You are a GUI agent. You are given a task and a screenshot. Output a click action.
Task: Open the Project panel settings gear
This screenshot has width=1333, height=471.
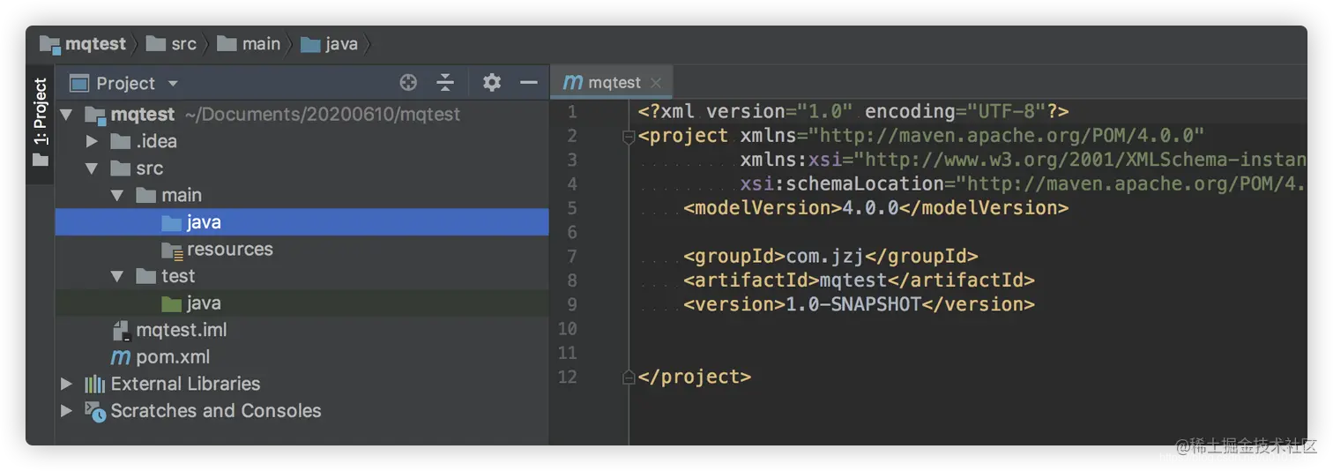tap(492, 83)
